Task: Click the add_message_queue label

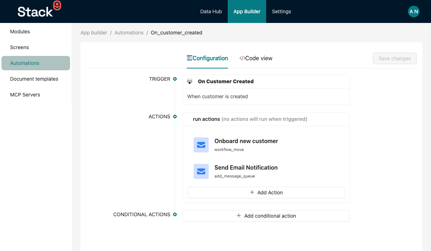Action: (x=235, y=176)
